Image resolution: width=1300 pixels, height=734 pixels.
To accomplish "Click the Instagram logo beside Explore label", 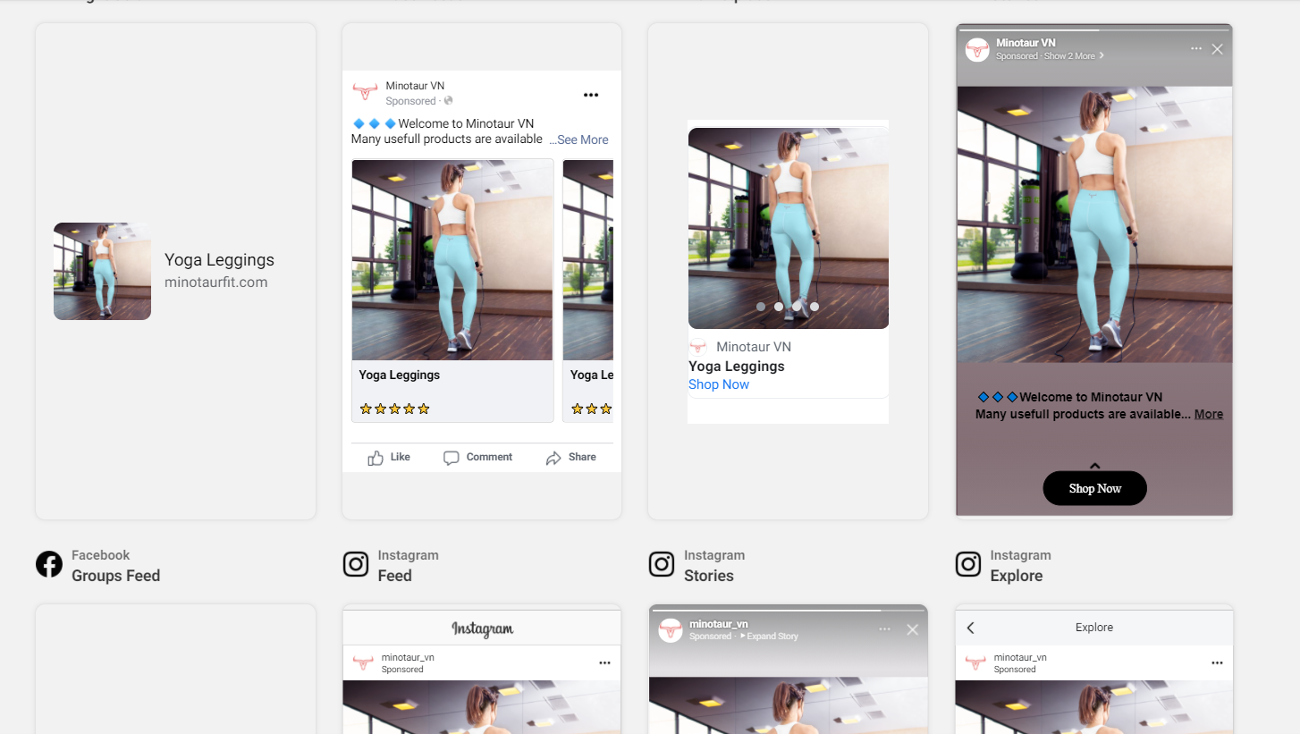I will (x=968, y=565).
